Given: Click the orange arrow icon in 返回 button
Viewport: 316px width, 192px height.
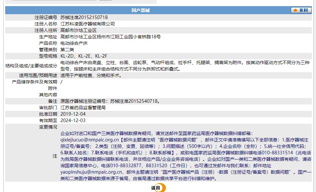Looking at the screenshot, I should click(295, 10).
